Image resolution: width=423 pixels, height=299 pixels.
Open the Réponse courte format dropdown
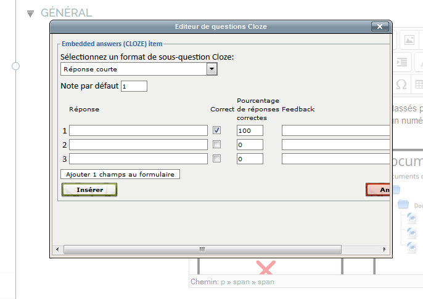tap(212, 70)
